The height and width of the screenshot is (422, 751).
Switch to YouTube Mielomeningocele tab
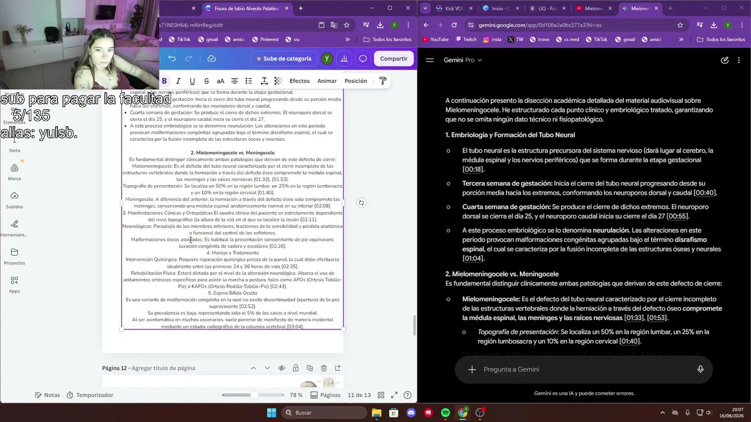click(594, 8)
